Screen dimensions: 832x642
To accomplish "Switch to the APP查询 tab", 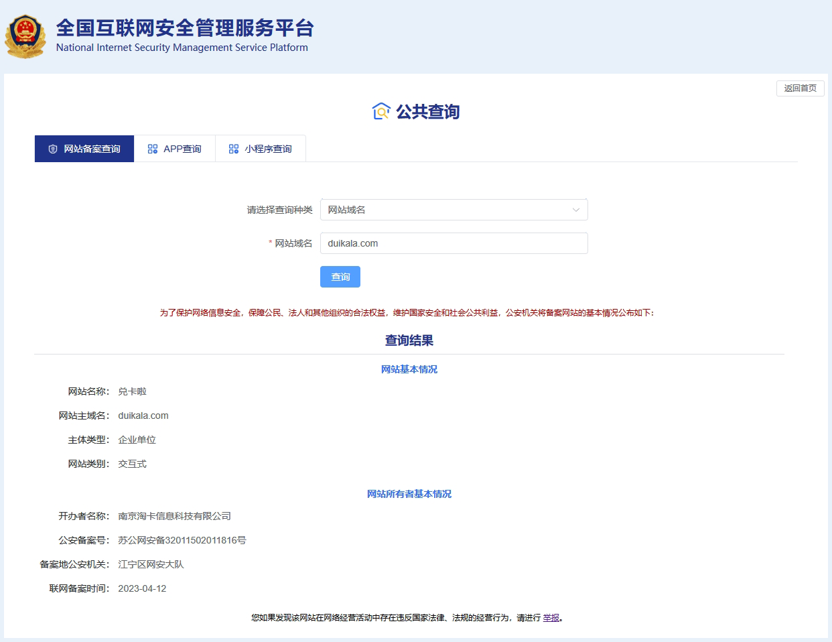I will click(x=175, y=149).
